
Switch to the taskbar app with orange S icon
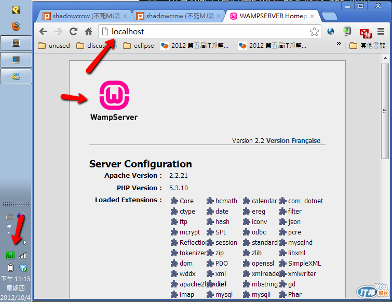click(16, 43)
